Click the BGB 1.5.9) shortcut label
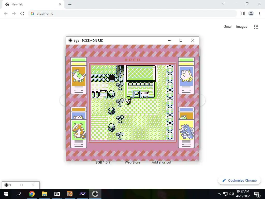Viewport: 265px width, 199px height. point(104,162)
